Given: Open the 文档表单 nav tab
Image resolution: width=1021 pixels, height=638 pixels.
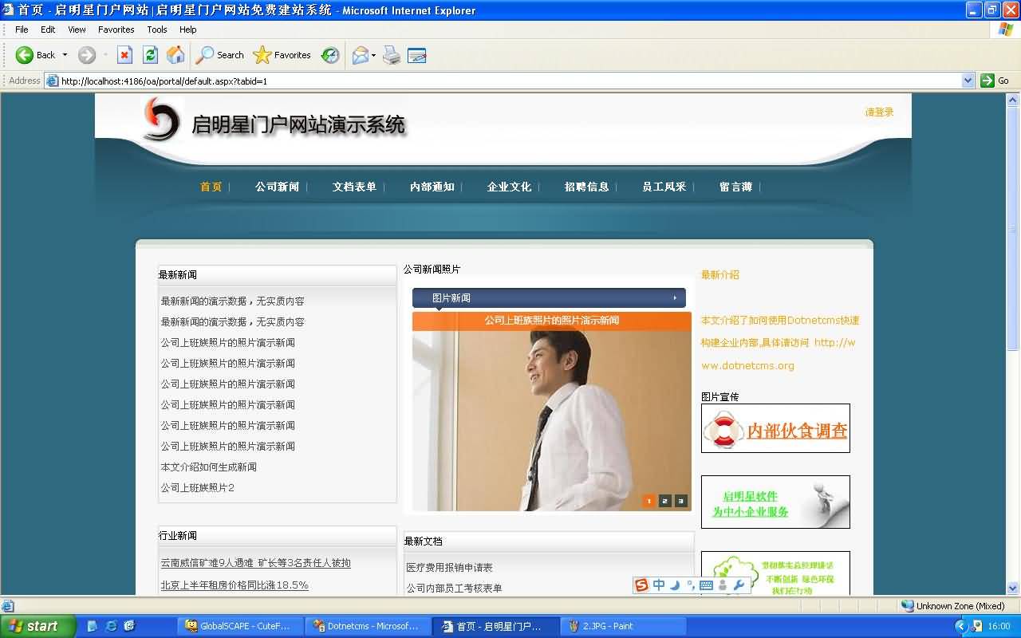Looking at the screenshot, I should [354, 187].
